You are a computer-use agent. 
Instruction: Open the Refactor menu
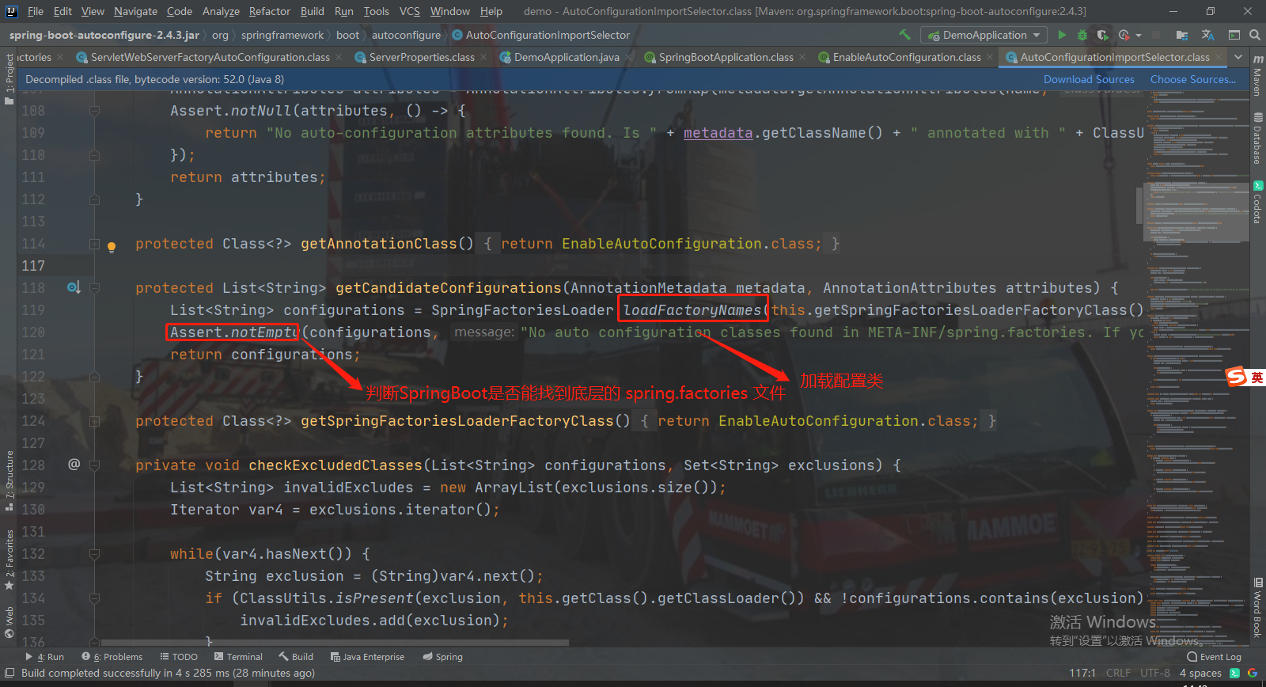tap(270, 11)
